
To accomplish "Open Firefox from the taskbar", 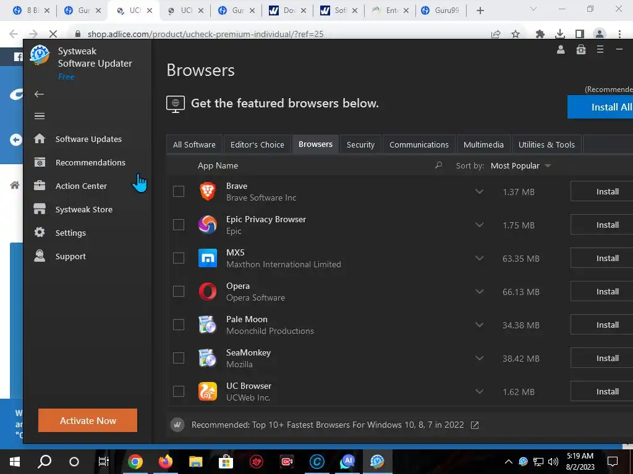I will point(165,462).
